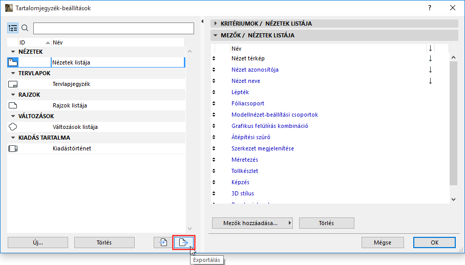Click the Rajzok listája drawing icon
This screenshot has width=465, height=265.
(x=13, y=105)
